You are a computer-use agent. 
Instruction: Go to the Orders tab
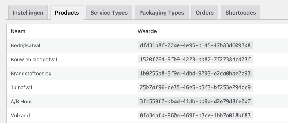(x=204, y=13)
